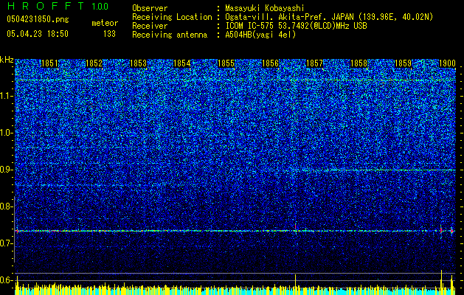Click the red meteor echo spike after 1856
Viewport: 464px width, 295px height.
coord(295,227)
